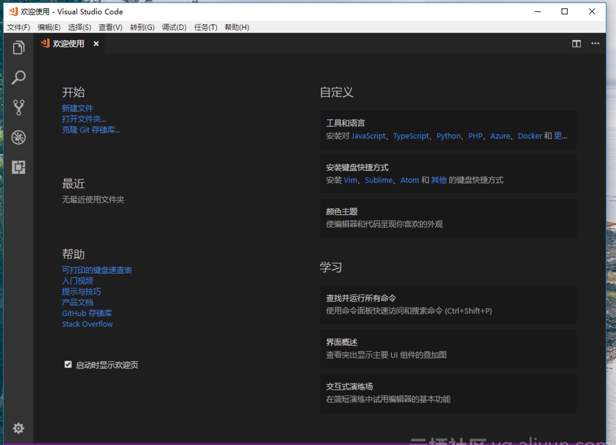
Task: Click the JavaScript install link
Action: [x=368, y=136]
